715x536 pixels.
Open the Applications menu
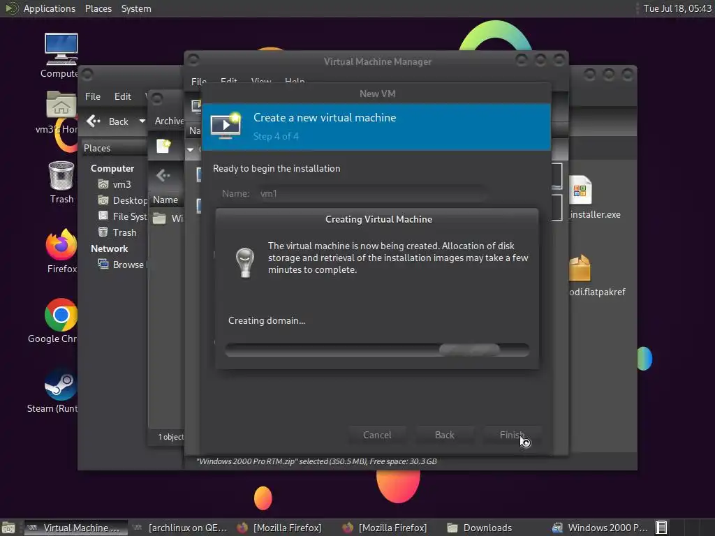pos(50,8)
